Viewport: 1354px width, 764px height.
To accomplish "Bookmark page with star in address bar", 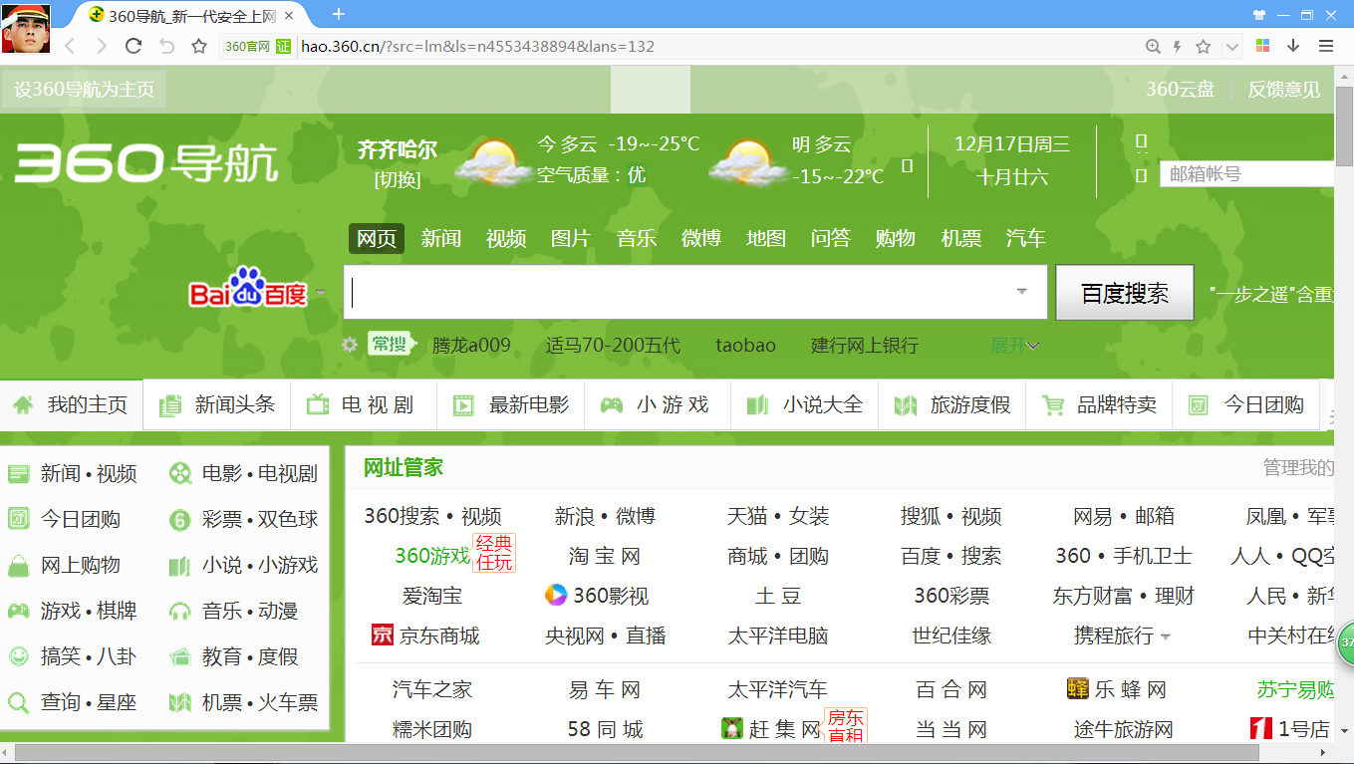I will [1204, 46].
